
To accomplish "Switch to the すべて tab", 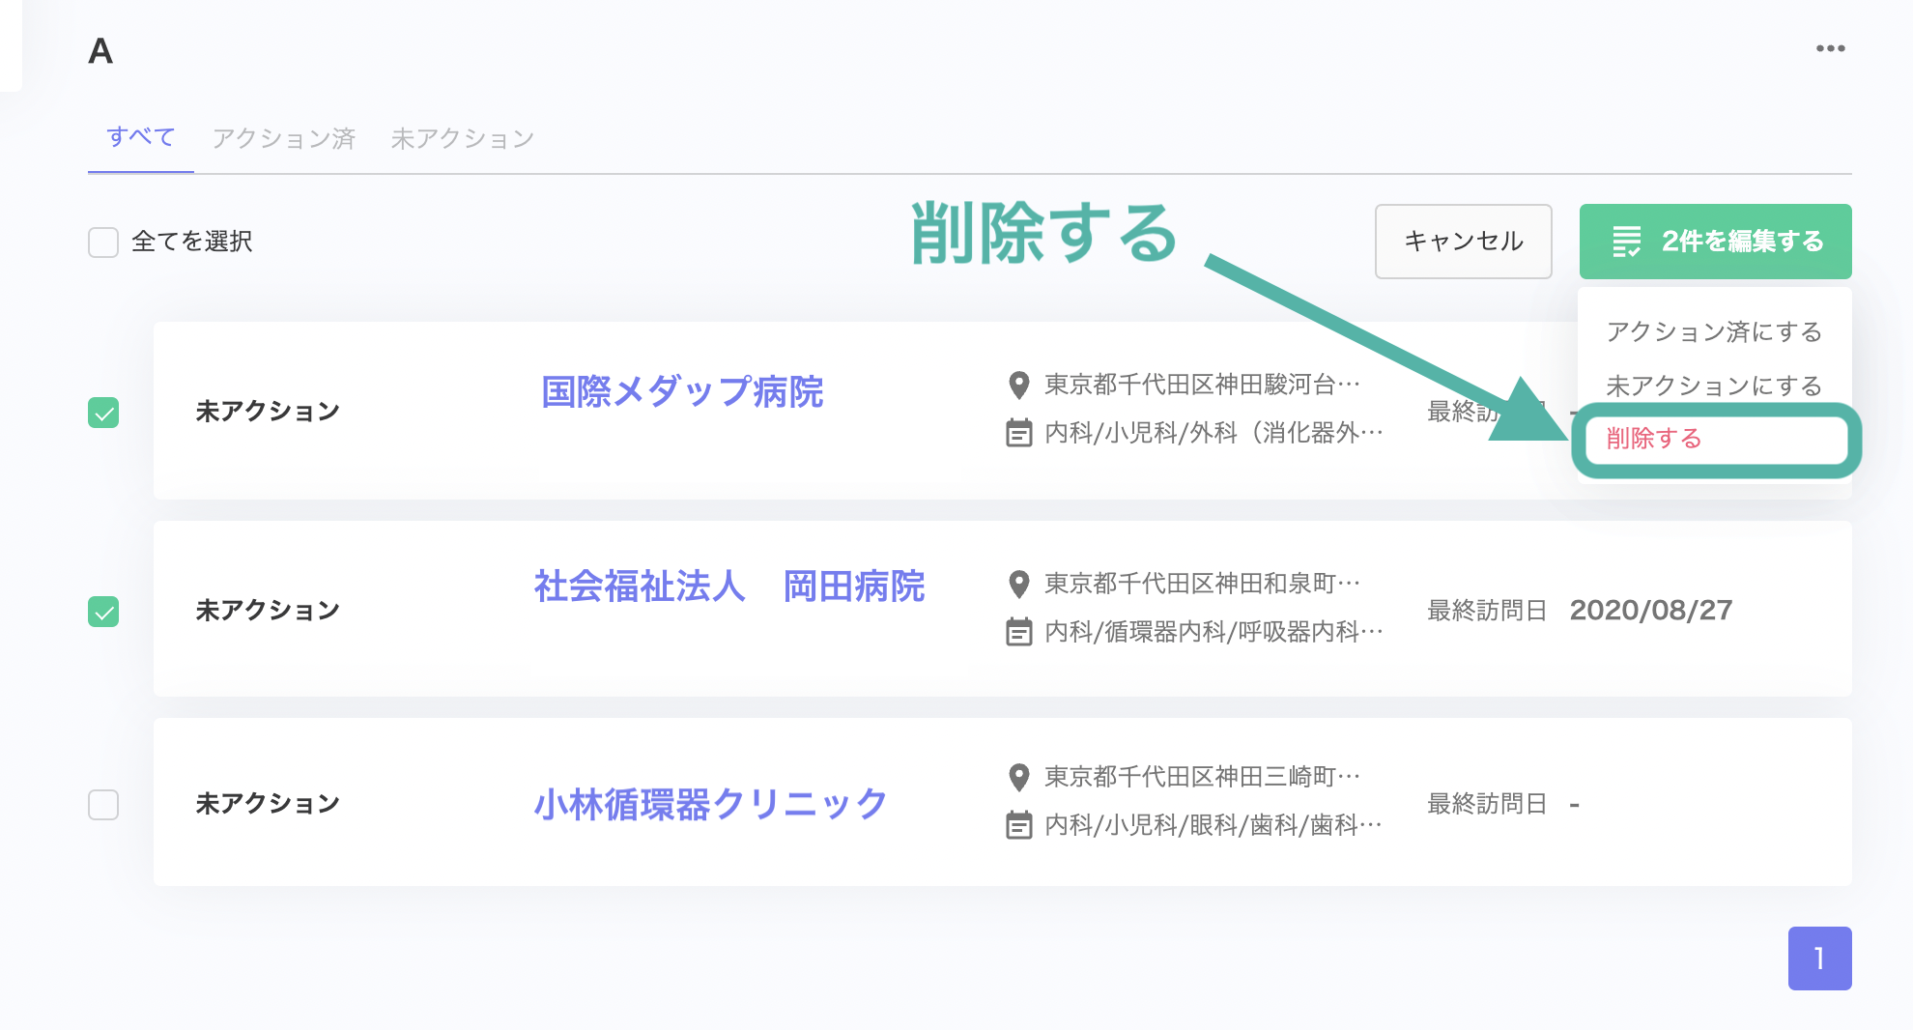I will coord(141,137).
